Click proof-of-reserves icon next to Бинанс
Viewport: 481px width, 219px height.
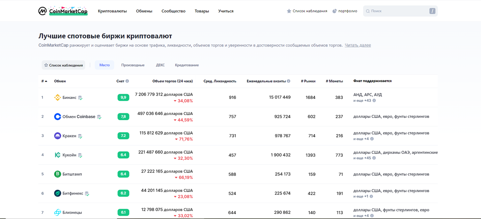pyautogui.click(x=80, y=98)
